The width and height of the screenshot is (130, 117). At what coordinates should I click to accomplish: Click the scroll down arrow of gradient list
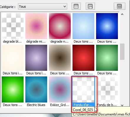[122, 105]
